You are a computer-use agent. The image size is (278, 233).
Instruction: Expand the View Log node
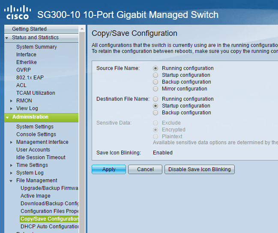12,108
